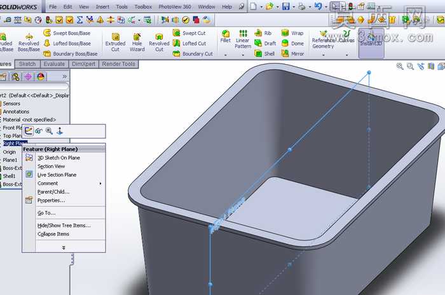Open the Help menu
The width and height of the screenshot is (445, 295).
tap(227, 6)
